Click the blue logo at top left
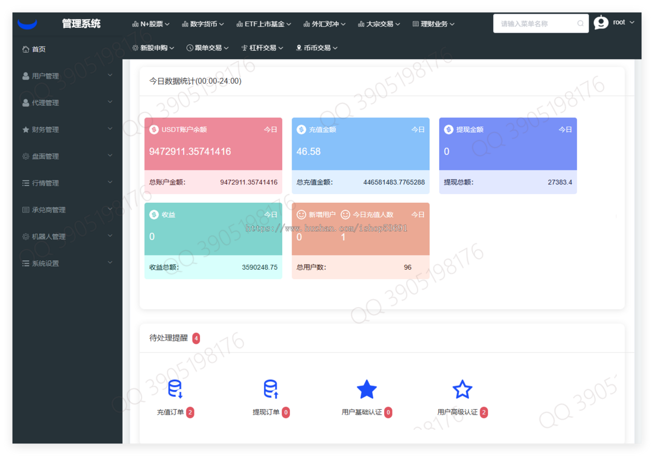 (x=27, y=23)
